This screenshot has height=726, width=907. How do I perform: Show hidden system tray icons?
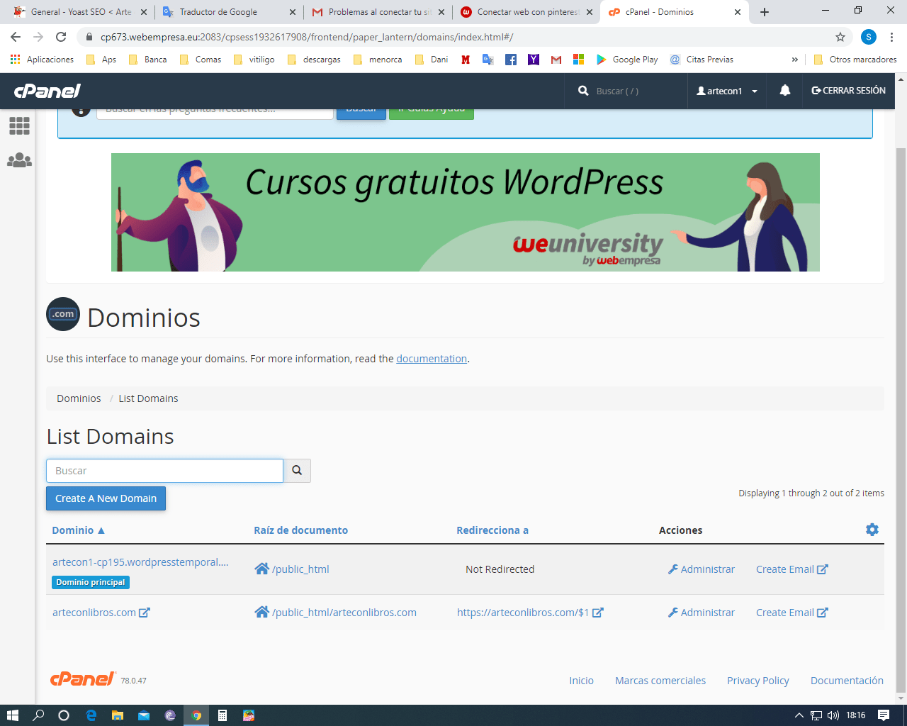pos(799,715)
